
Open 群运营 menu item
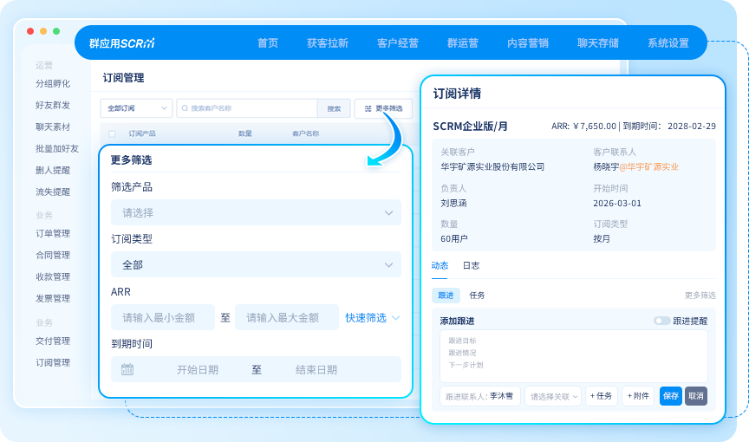pos(462,43)
